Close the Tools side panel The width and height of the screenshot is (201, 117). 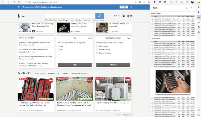click(191, 8)
